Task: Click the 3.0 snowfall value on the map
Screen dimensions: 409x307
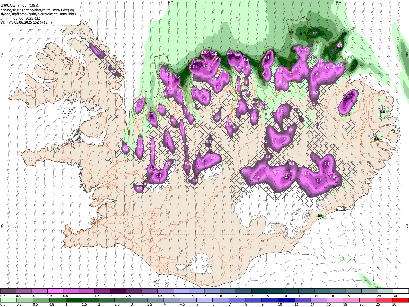Action: [204, 52]
